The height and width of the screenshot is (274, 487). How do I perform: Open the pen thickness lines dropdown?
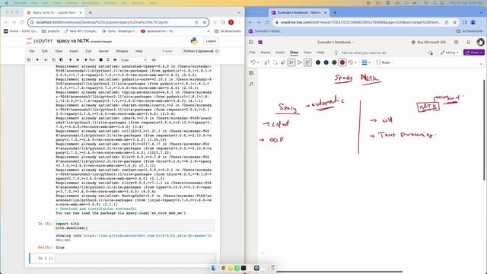click(x=366, y=62)
